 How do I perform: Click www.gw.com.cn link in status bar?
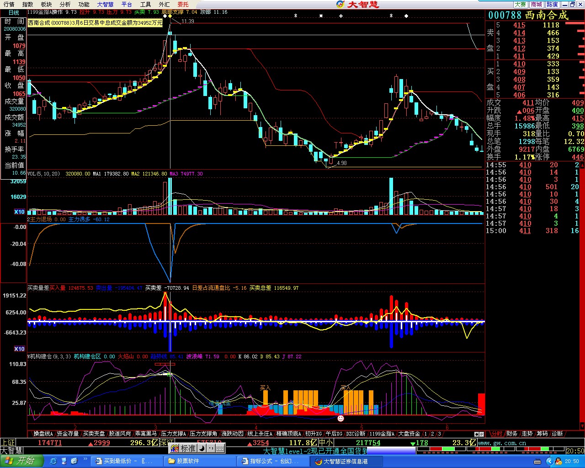pos(502,443)
